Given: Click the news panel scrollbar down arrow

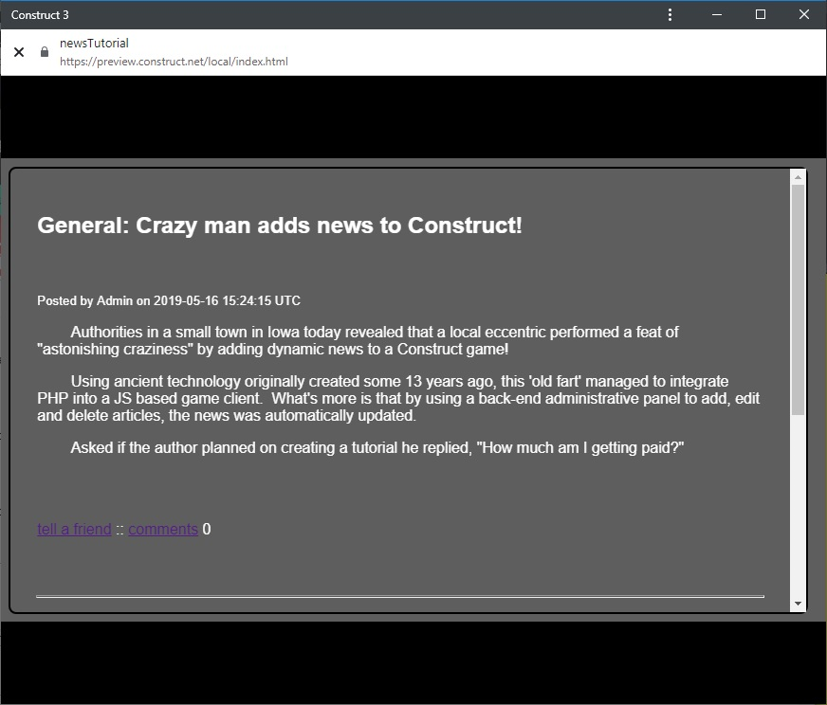Looking at the screenshot, I should click(798, 604).
